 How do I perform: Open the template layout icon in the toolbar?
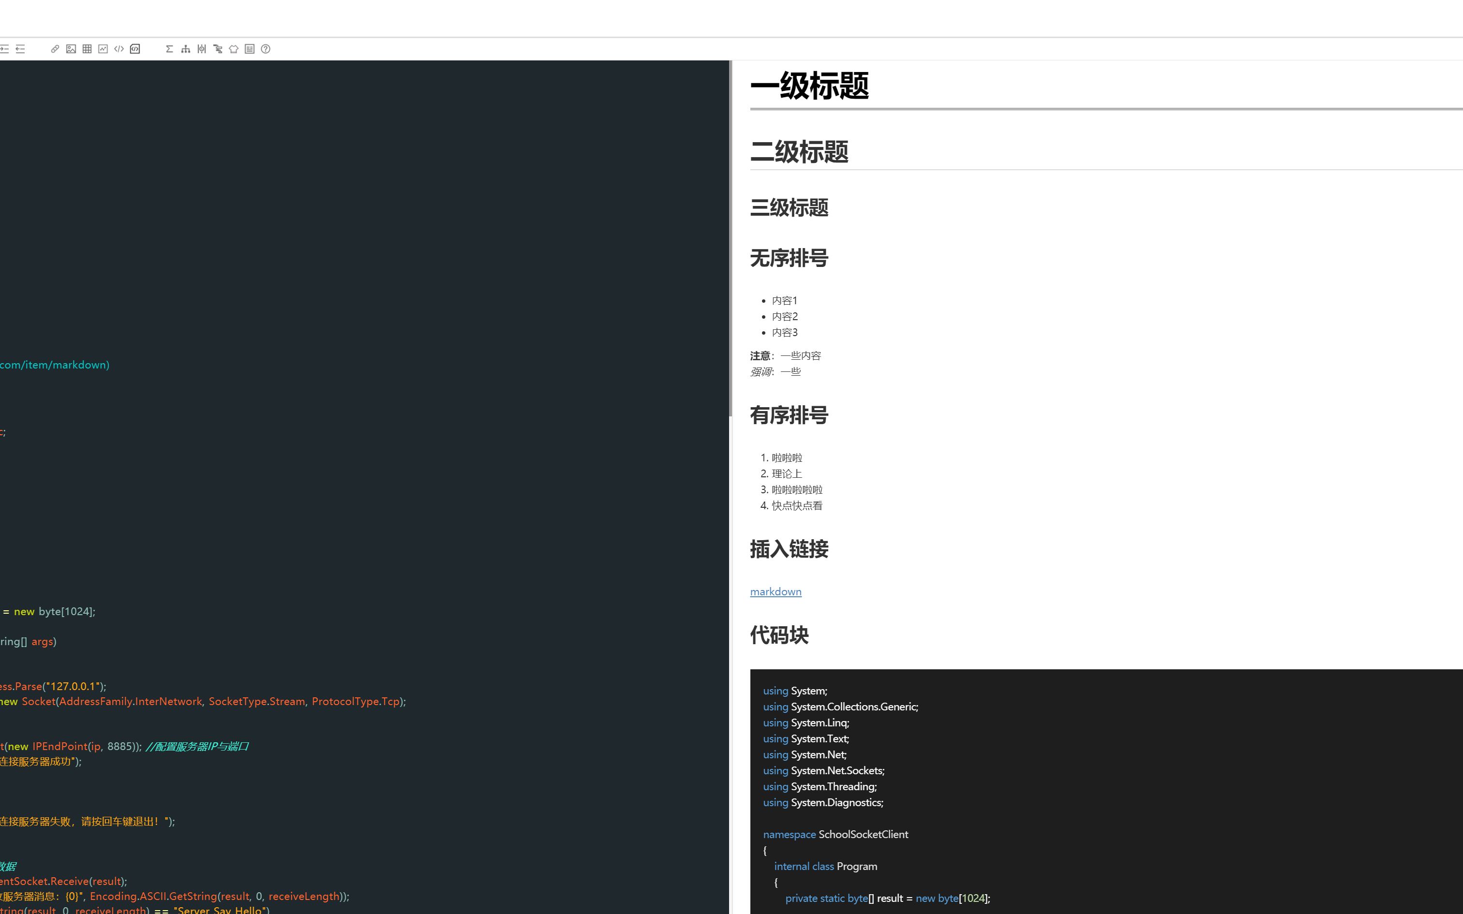click(250, 49)
